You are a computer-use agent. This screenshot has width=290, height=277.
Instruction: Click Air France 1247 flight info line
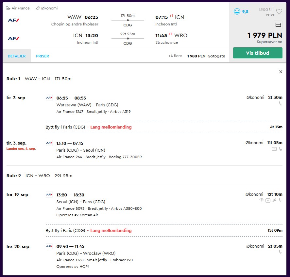94,112
